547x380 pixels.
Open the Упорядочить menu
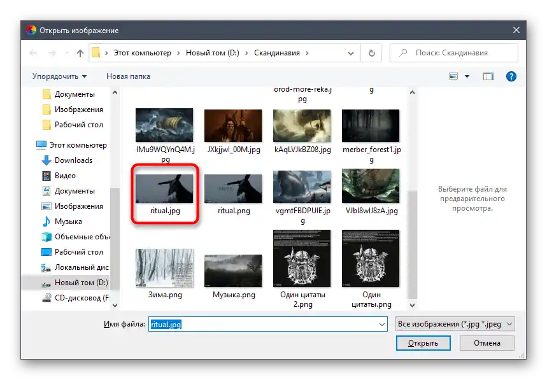click(59, 76)
